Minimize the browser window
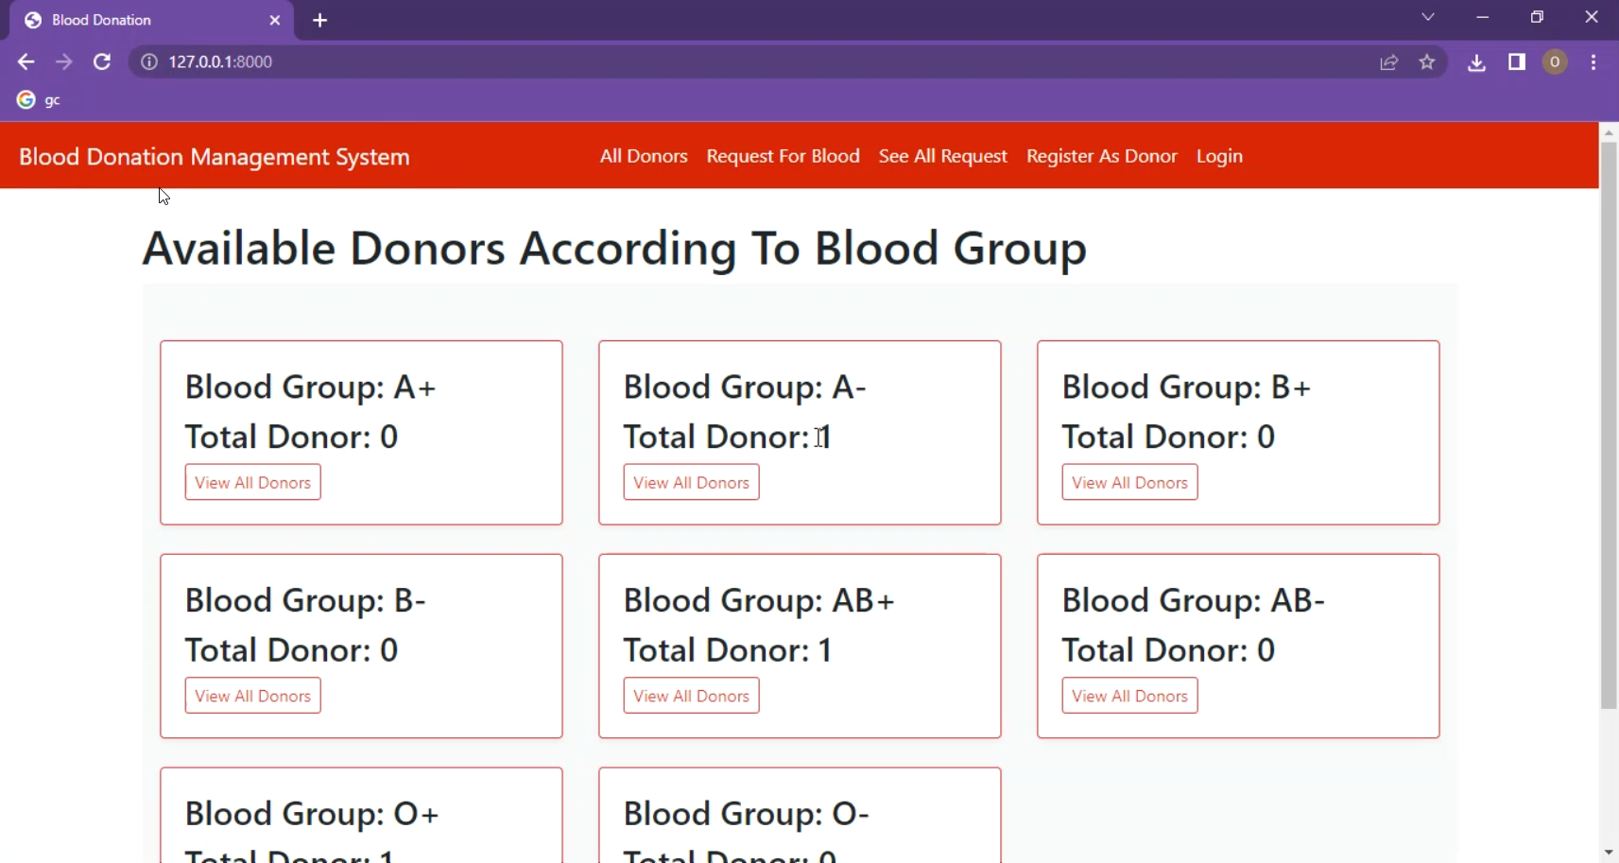1619x863 pixels. [x=1482, y=17]
